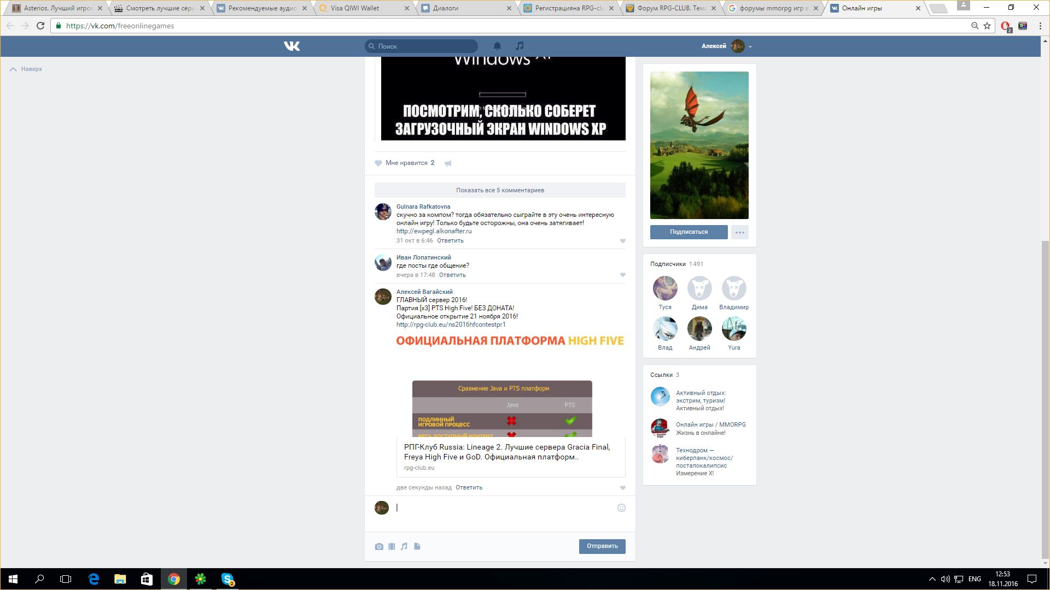The height and width of the screenshot is (590, 1050).
Task: Attach a document file icon
Action: click(x=417, y=546)
